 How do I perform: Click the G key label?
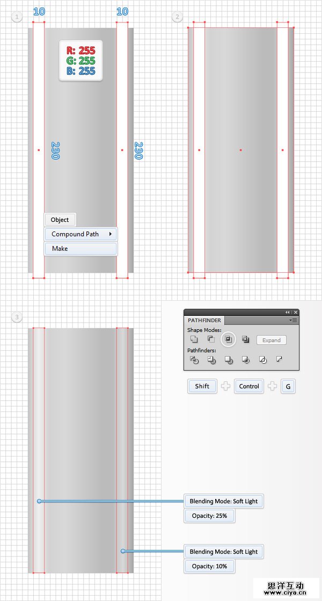point(288,386)
